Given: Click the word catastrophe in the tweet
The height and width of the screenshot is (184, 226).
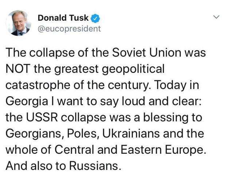Looking at the screenshot, I should [x=38, y=86].
